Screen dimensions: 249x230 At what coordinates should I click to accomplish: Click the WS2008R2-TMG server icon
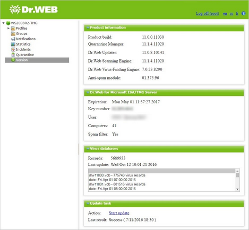(8, 23)
